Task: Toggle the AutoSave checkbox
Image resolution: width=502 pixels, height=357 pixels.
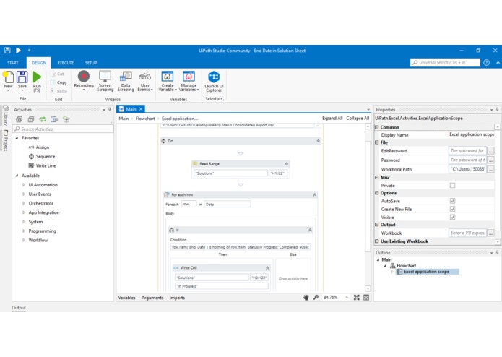Action: coord(452,201)
